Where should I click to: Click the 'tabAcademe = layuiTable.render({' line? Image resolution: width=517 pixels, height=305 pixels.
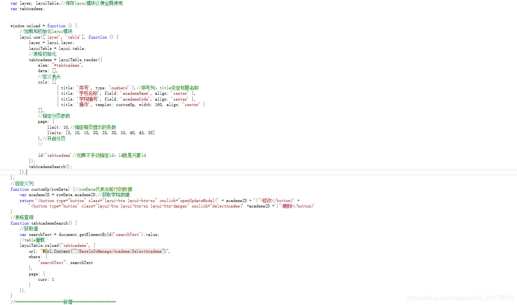(66, 60)
